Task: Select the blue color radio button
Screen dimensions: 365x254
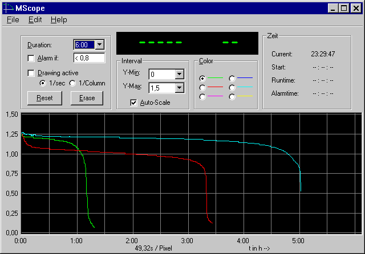Action: click(x=232, y=79)
